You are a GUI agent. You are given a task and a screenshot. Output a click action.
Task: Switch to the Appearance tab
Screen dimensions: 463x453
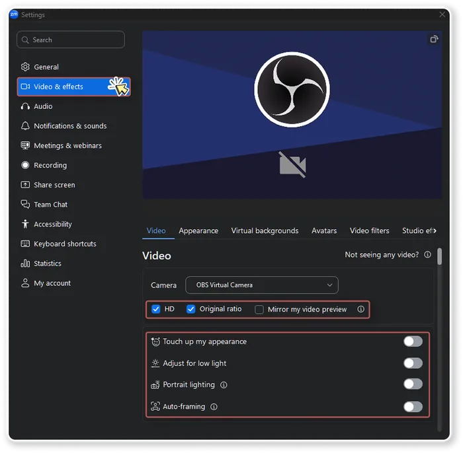click(x=198, y=230)
